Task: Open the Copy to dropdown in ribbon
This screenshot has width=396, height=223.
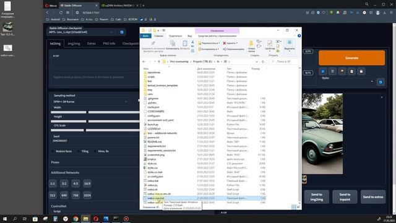Action: click(208, 49)
